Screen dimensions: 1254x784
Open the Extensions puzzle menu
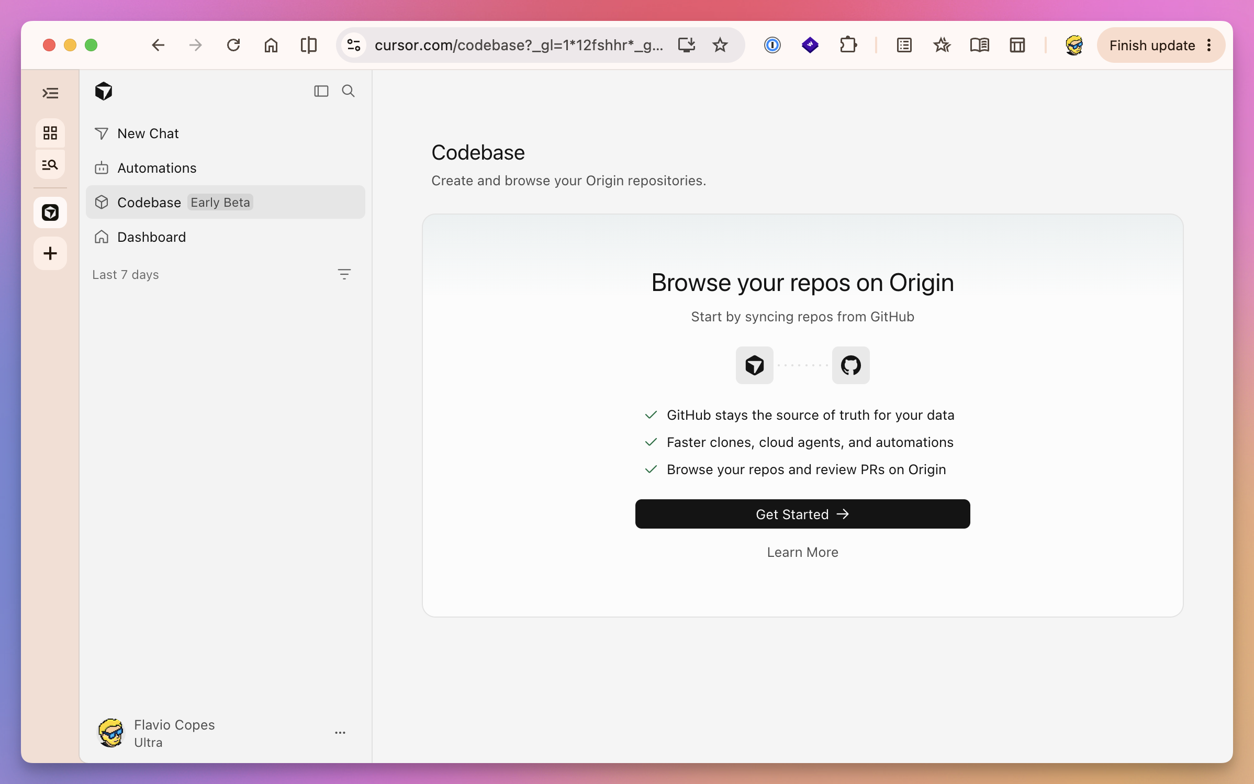tap(848, 46)
